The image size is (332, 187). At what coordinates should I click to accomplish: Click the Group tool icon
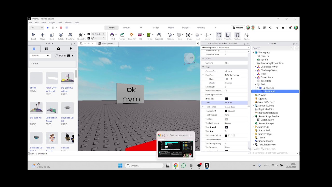click(x=188, y=35)
